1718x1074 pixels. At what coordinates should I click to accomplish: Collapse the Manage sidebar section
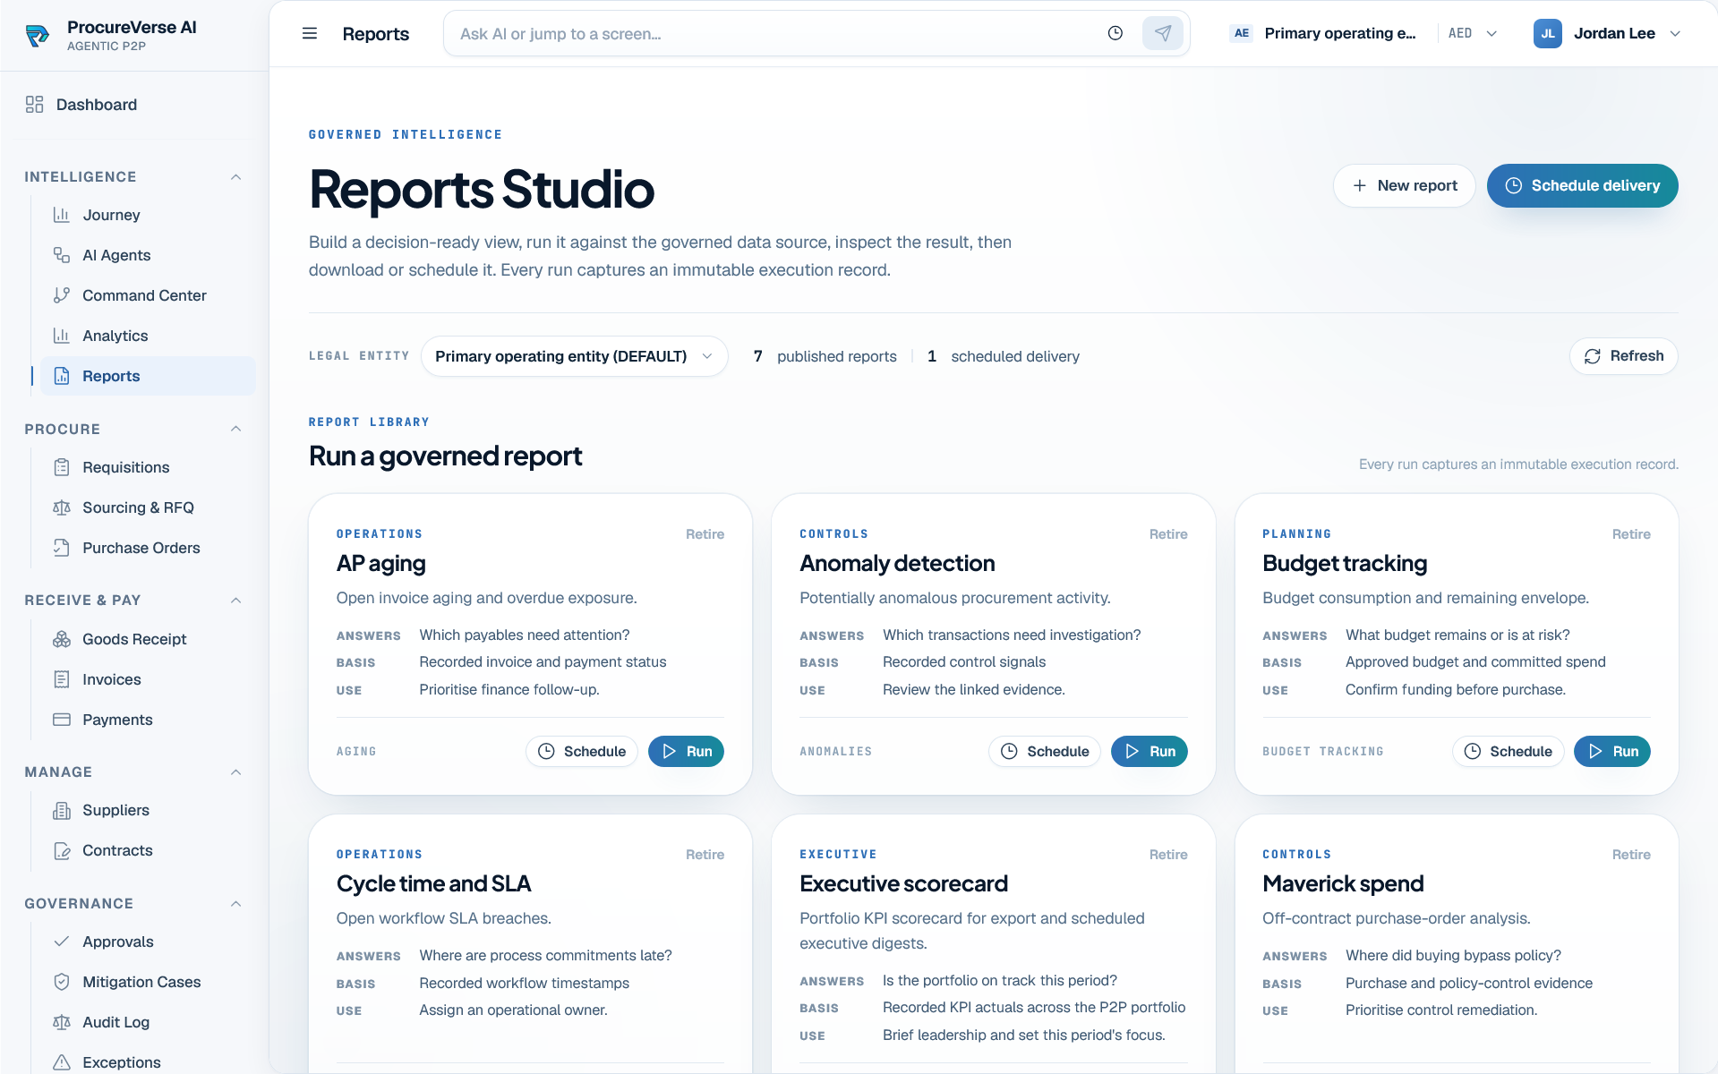236,772
